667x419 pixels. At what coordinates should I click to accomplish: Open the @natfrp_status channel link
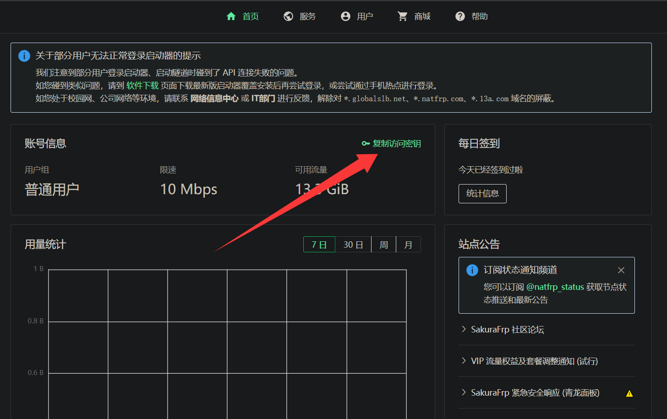(x=555, y=287)
